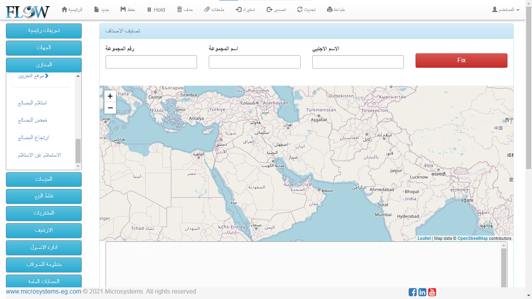This screenshot has width=532, height=299.
Task: Open the user dropdown menu
Action: [x=506, y=9]
